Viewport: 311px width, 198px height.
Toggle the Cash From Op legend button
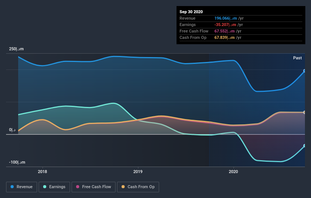[138, 187]
